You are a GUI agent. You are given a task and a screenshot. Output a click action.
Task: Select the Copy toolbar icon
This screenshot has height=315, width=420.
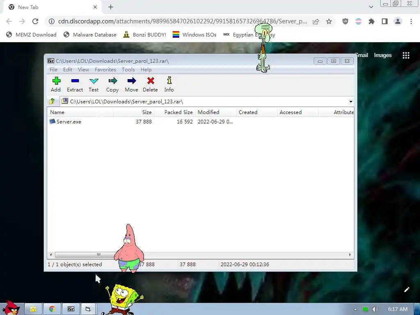pyautogui.click(x=112, y=84)
